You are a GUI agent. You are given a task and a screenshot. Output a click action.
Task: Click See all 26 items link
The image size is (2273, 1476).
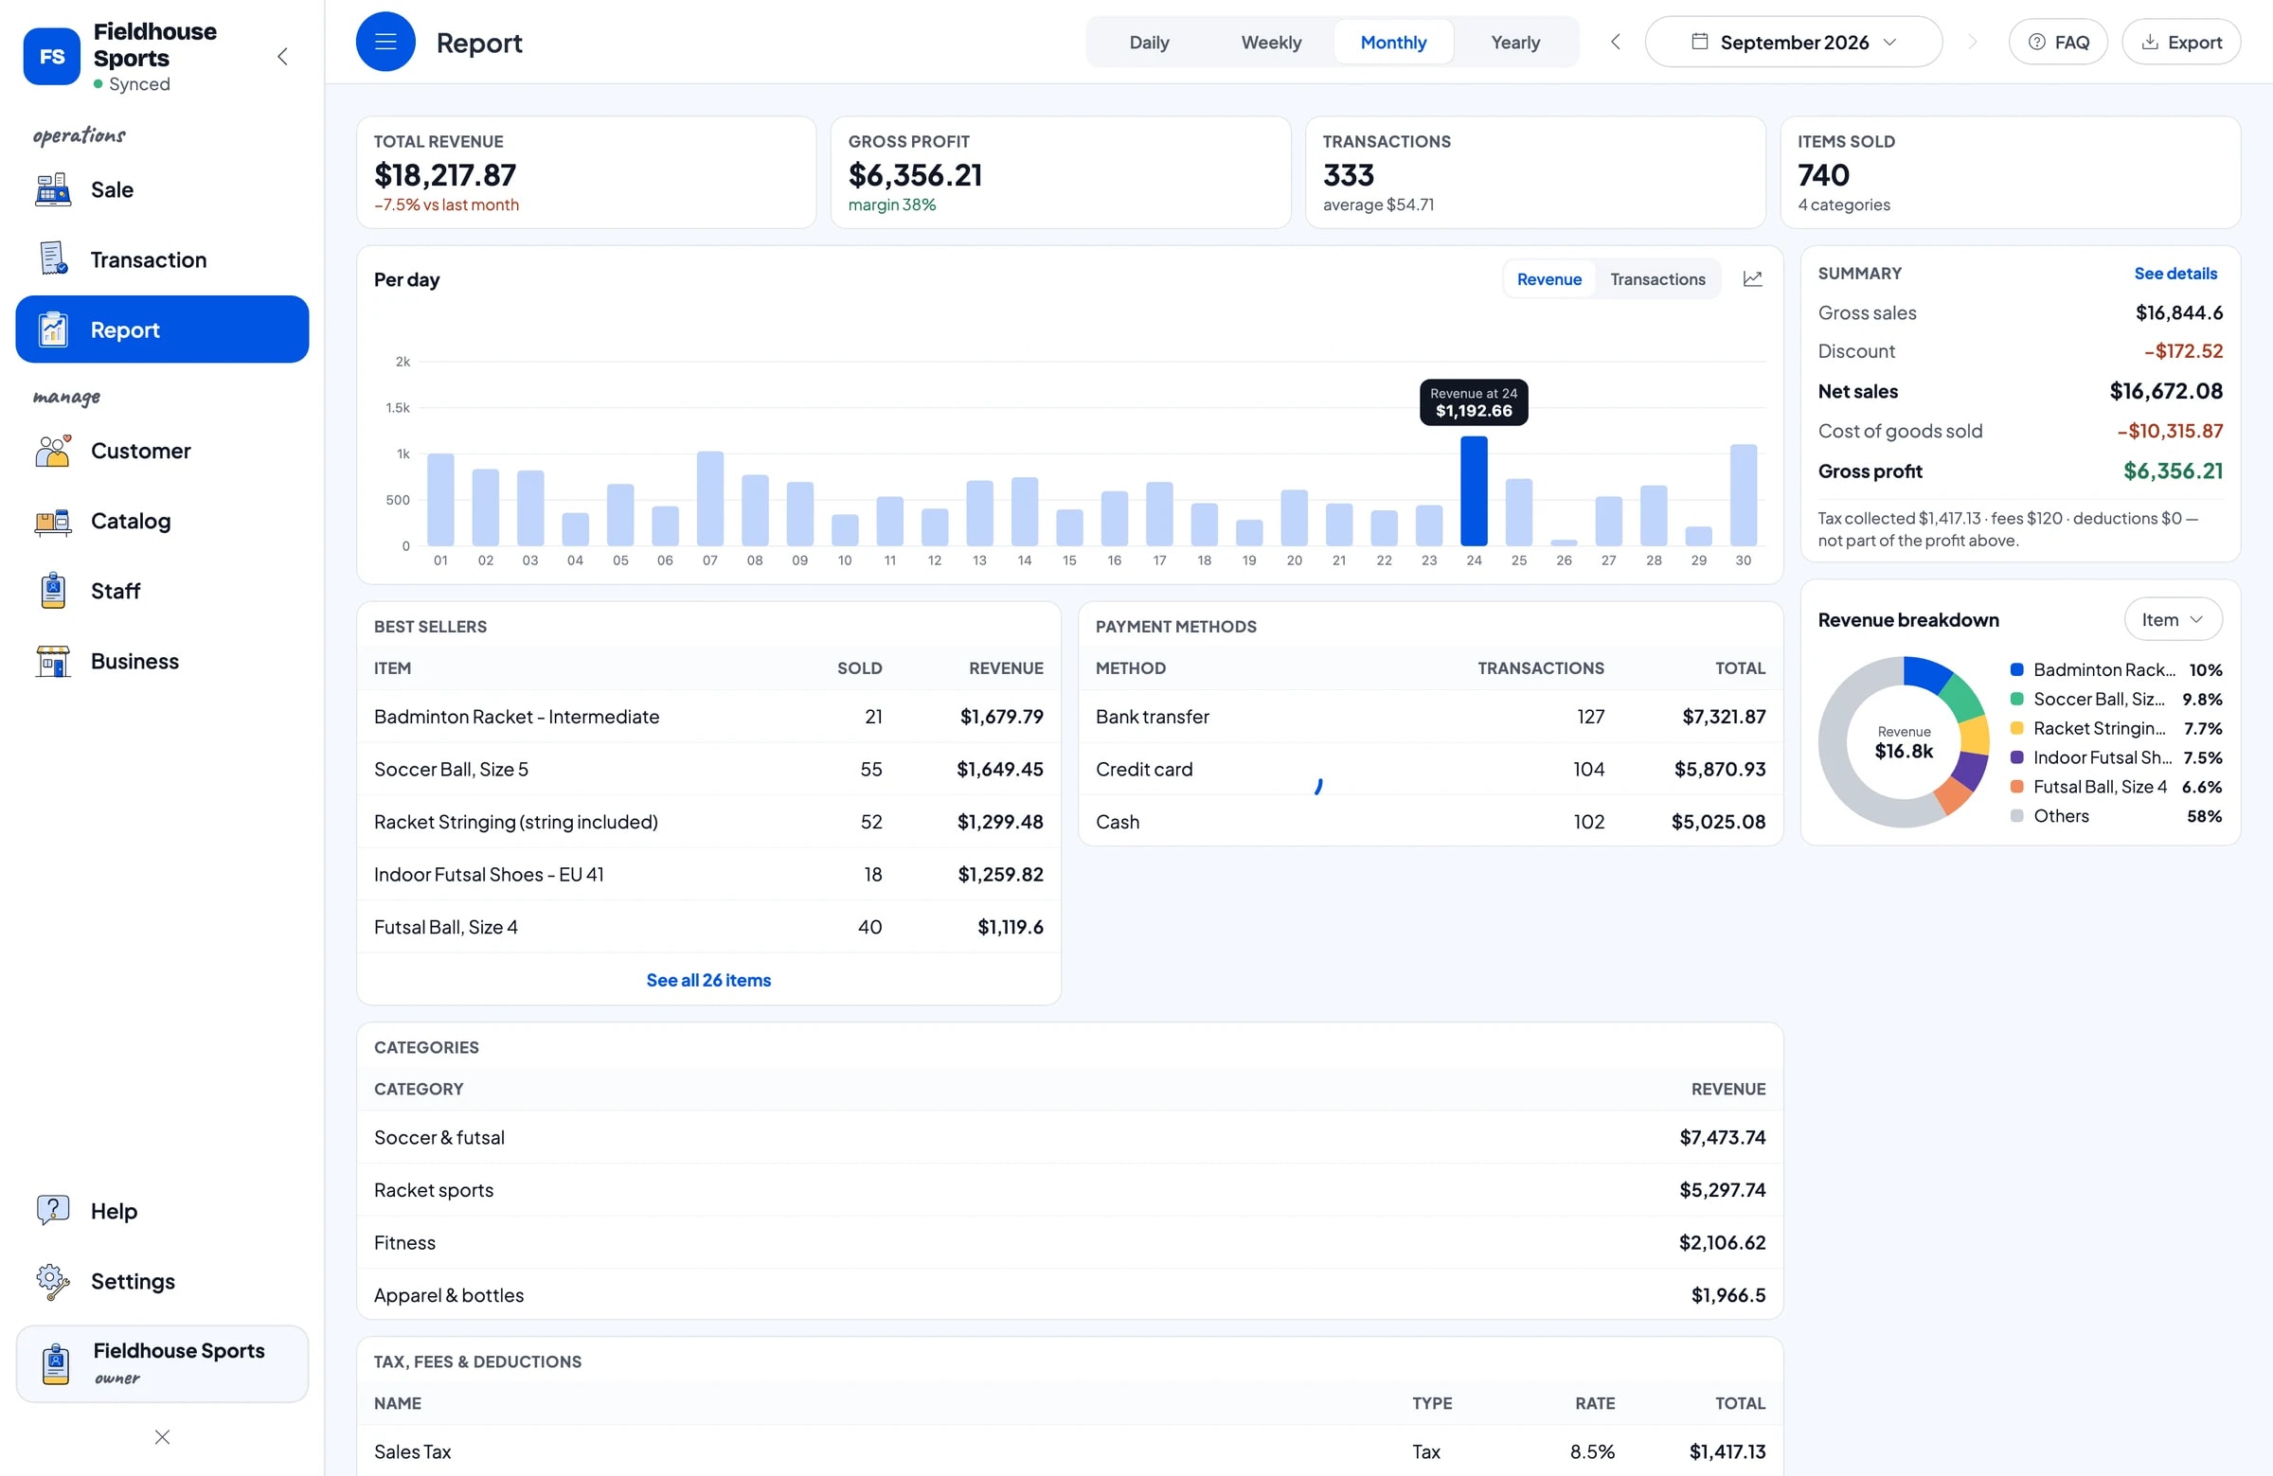tap(708, 980)
